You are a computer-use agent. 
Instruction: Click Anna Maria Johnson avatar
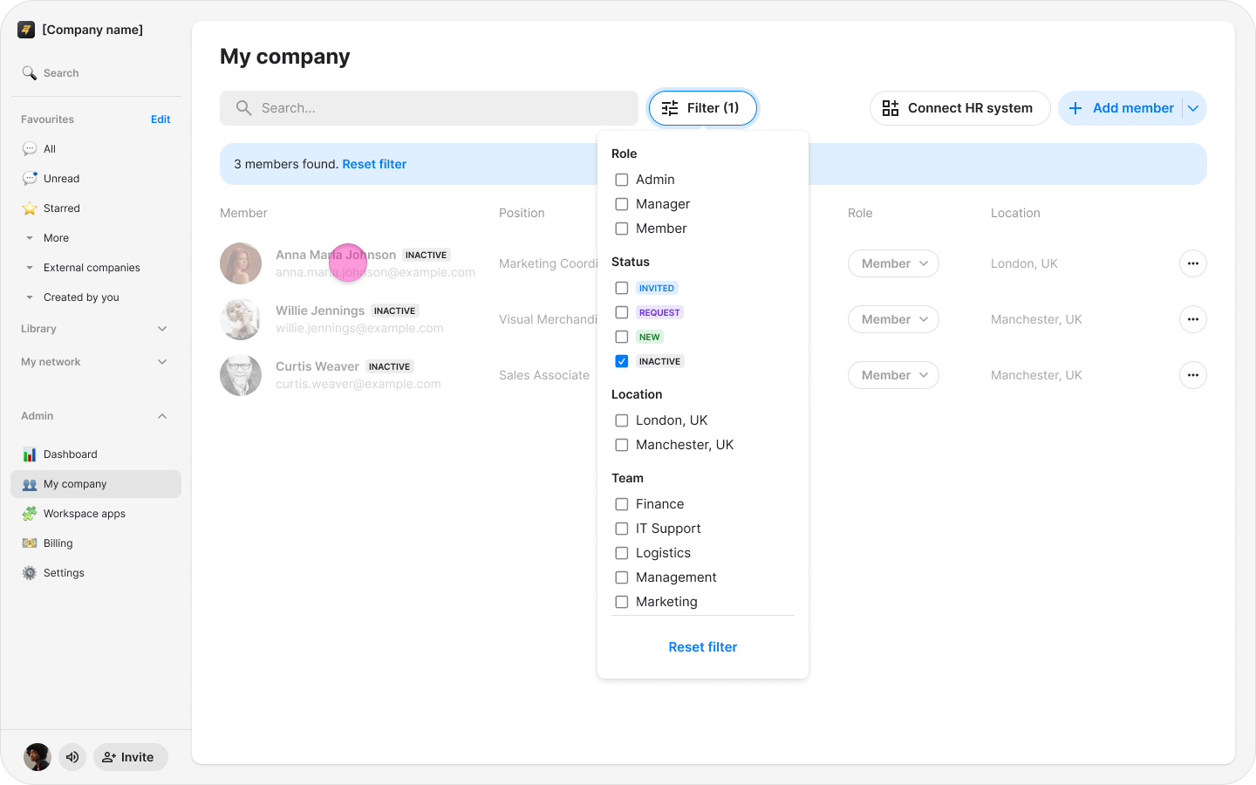(241, 263)
